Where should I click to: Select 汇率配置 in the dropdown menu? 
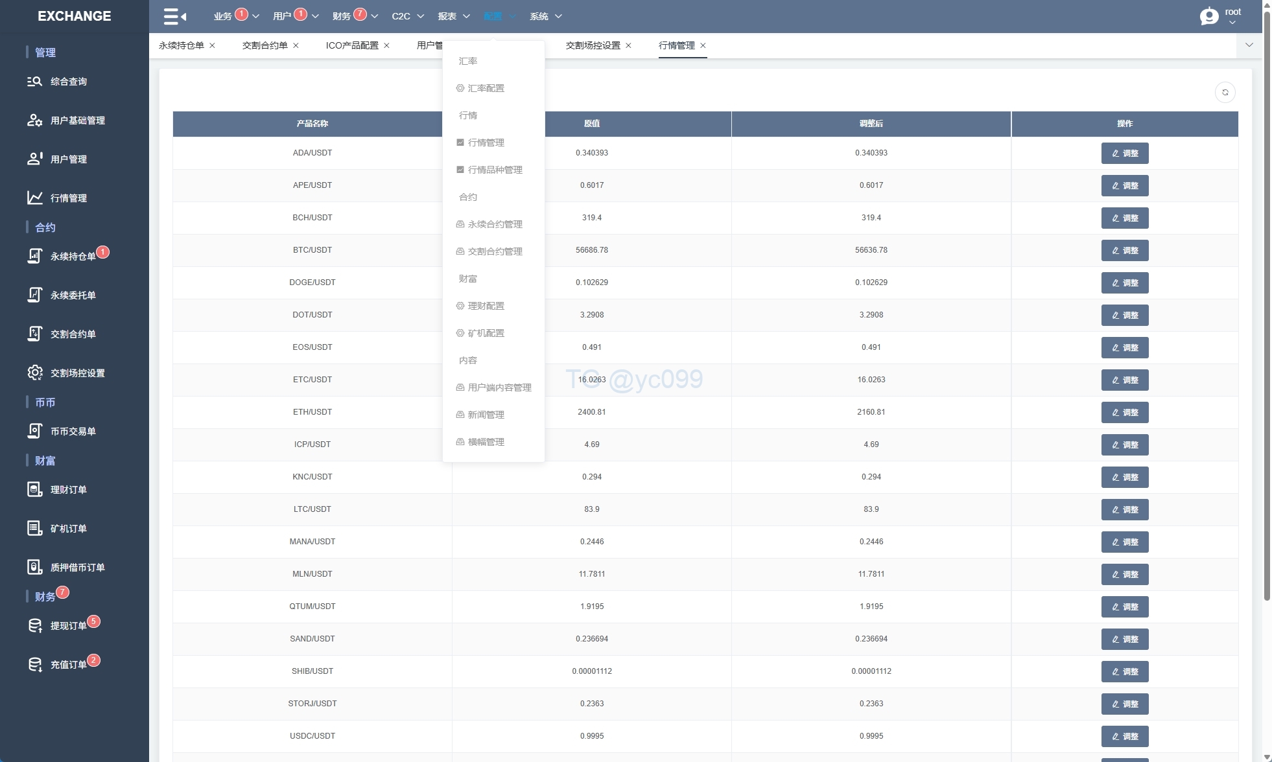pyautogui.click(x=486, y=88)
